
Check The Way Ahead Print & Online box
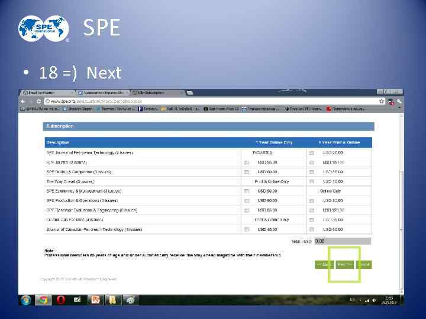[x=311, y=181]
